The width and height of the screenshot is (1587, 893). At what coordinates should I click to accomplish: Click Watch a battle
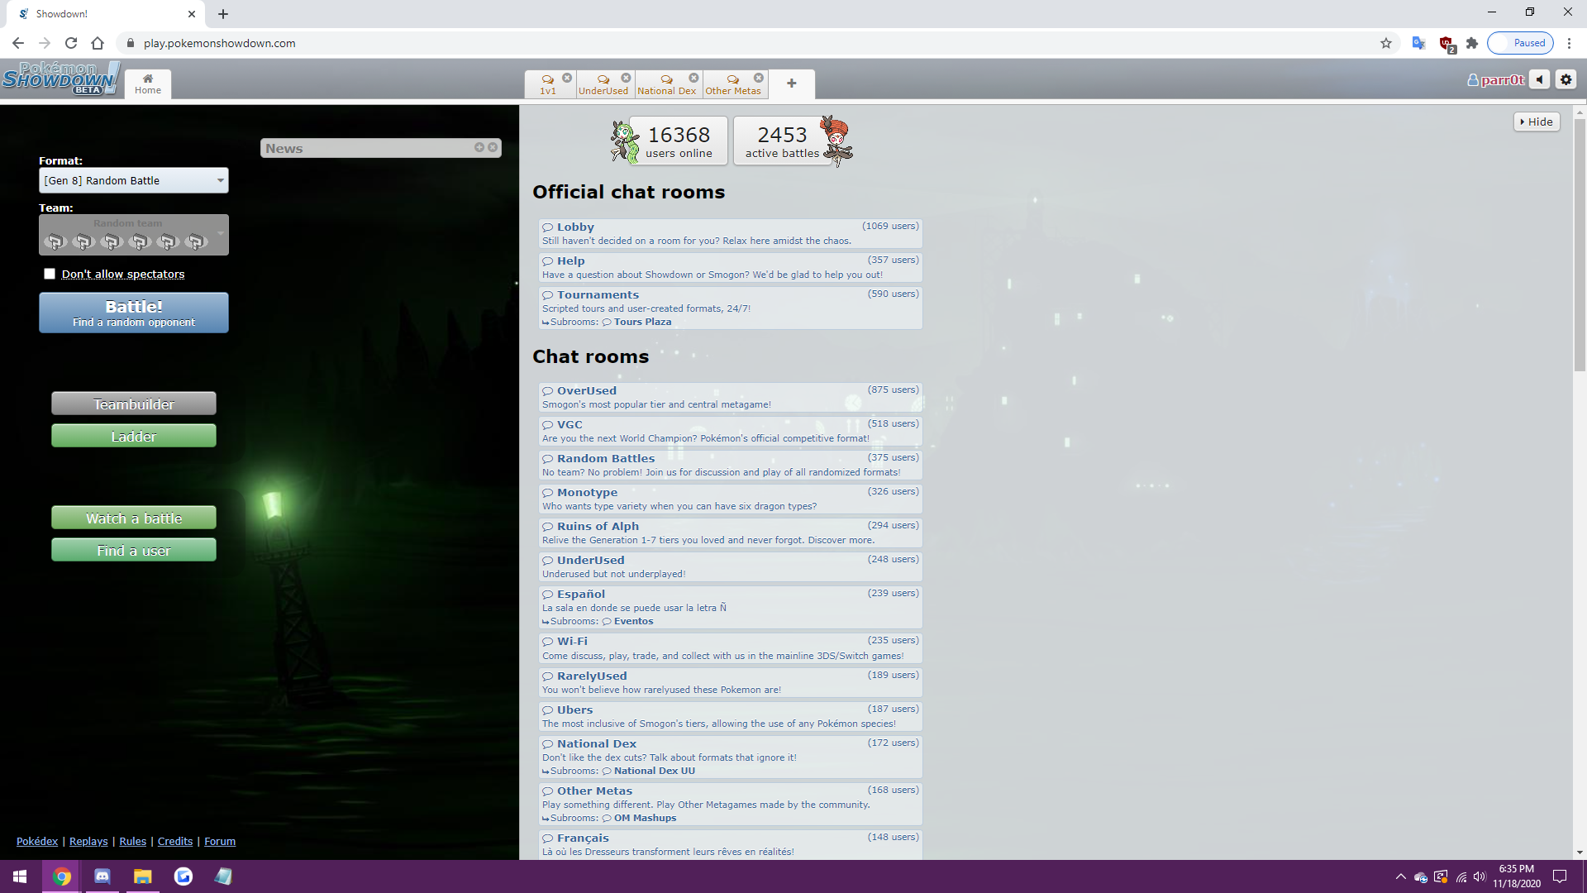coord(134,518)
